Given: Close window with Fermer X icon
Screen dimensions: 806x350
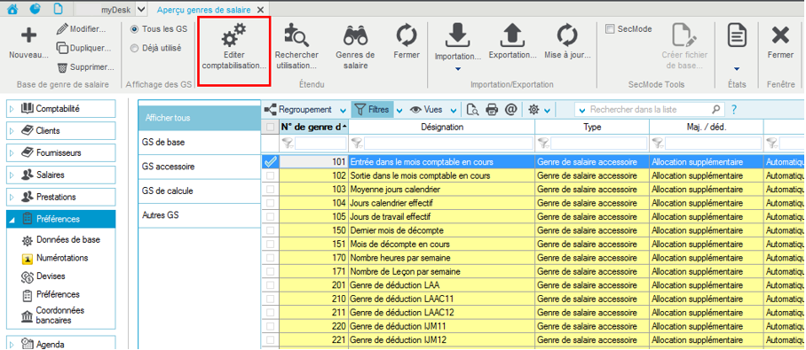Looking at the screenshot, I should 780,42.
